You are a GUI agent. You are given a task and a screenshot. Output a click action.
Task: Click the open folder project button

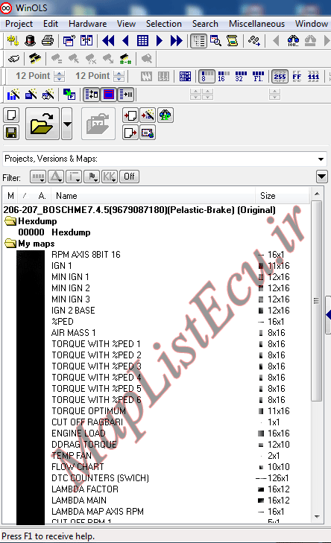42,124
